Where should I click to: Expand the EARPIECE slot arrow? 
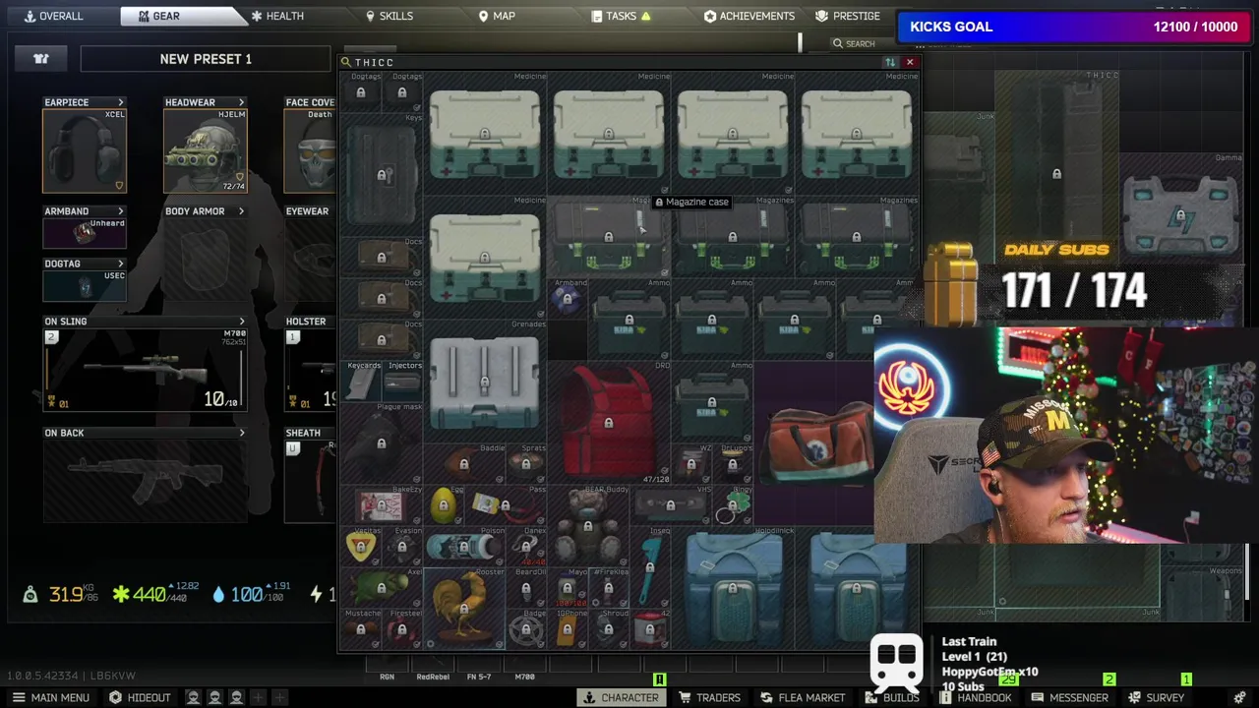tap(121, 102)
